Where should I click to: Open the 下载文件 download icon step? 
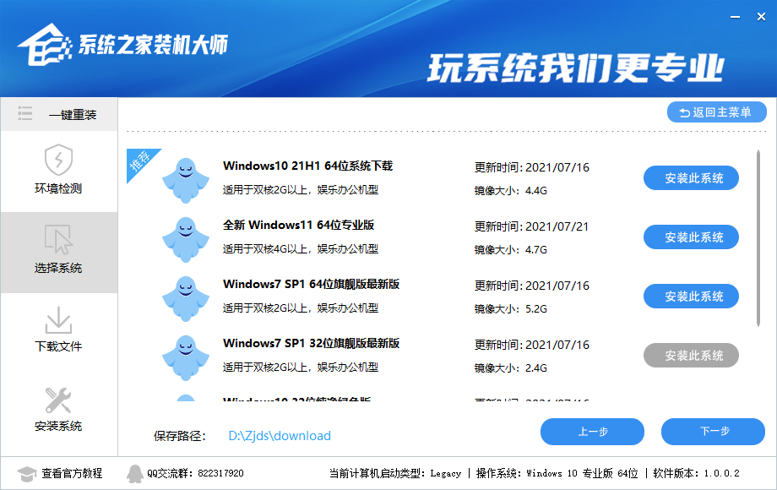click(x=58, y=320)
